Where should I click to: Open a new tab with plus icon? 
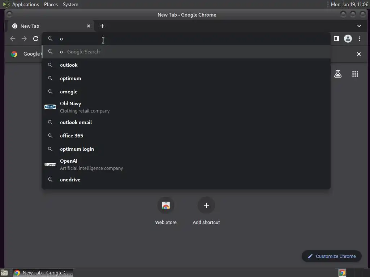point(102,26)
